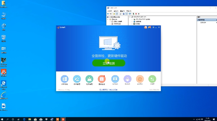Select the Control Panel desktop icon
Screen dimensions: 217x121
click(4, 50)
